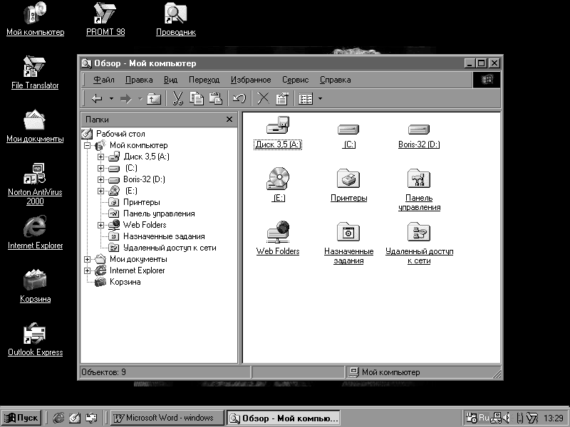The height and width of the screenshot is (427, 570).
Task: Open the Сервис menu
Action: 295,80
